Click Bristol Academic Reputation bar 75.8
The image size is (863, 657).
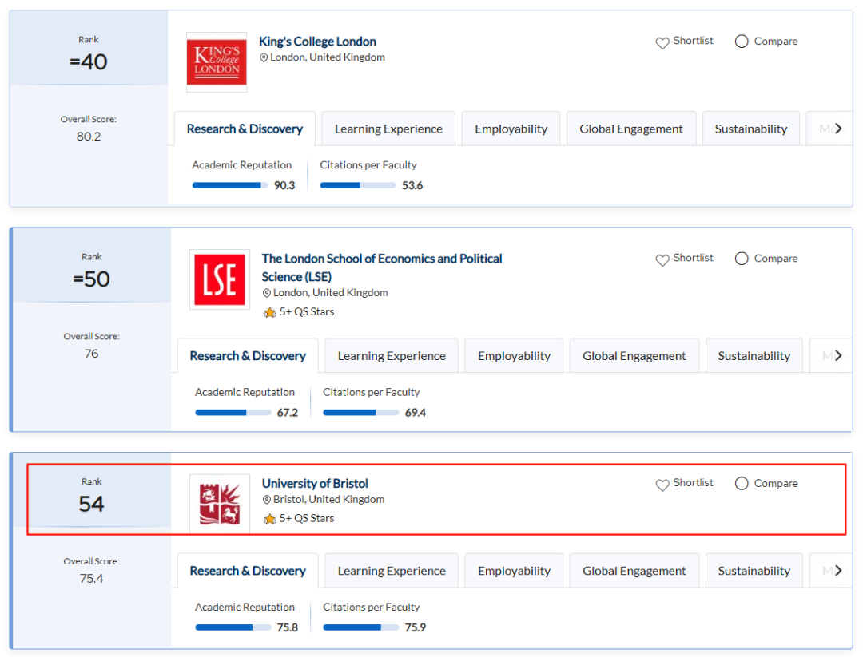click(x=233, y=627)
